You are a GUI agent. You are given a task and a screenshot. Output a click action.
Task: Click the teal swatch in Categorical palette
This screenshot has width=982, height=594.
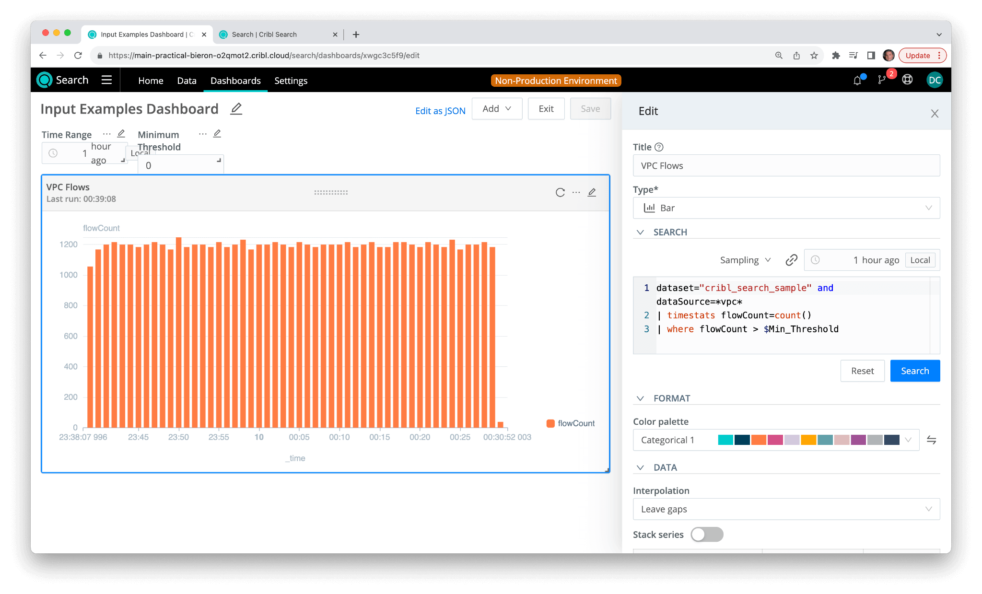coord(725,440)
